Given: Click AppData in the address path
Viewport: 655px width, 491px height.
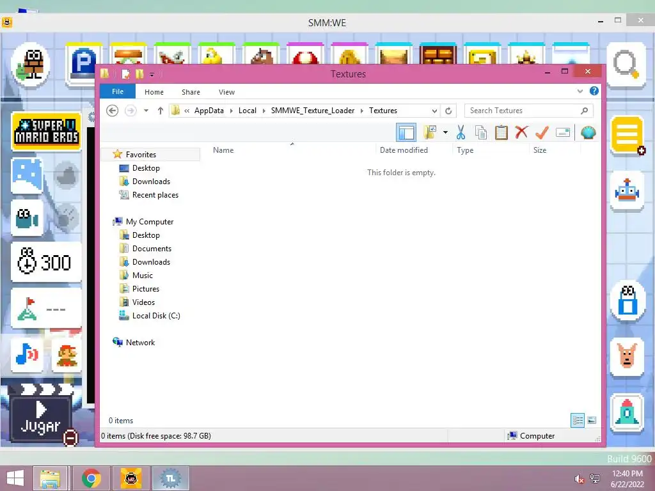Looking at the screenshot, I should 209,111.
